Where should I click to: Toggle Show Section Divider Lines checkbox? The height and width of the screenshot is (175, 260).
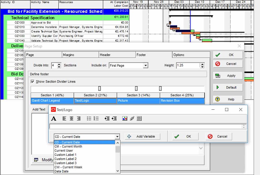32,82
